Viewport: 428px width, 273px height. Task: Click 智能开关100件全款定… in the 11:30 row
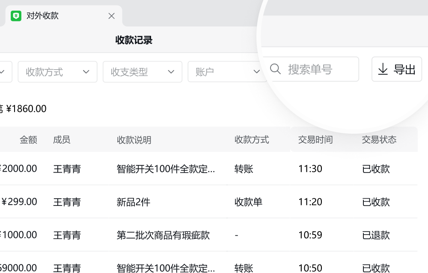coord(166,169)
